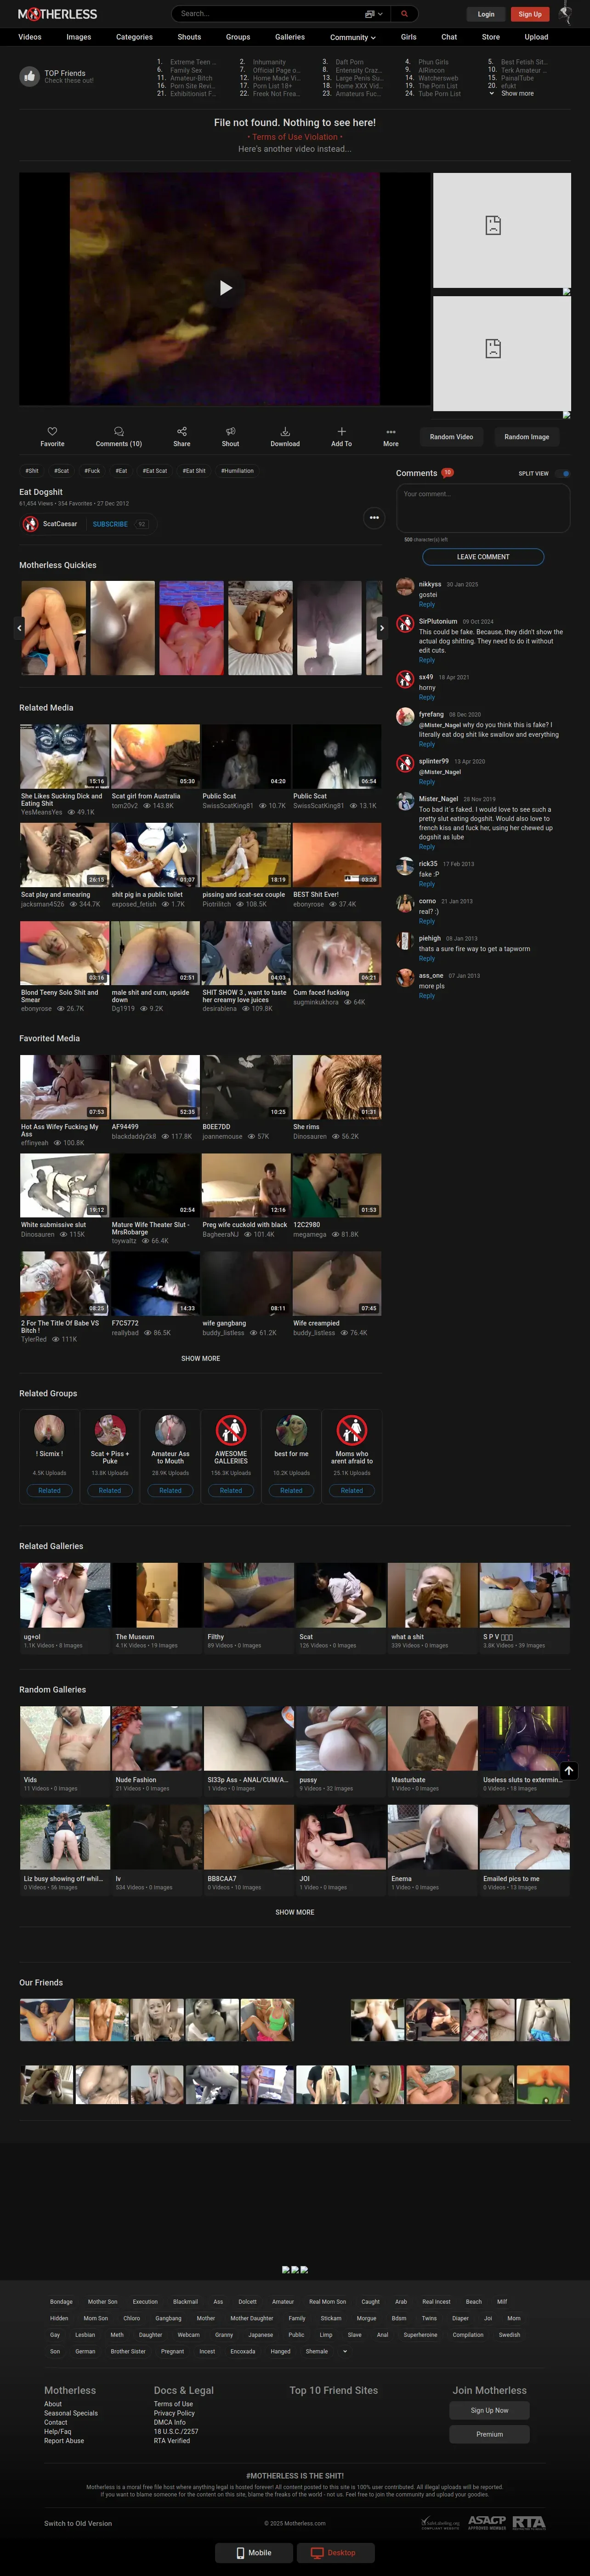Click the Login button
The image size is (590, 2576).
coord(486,14)
